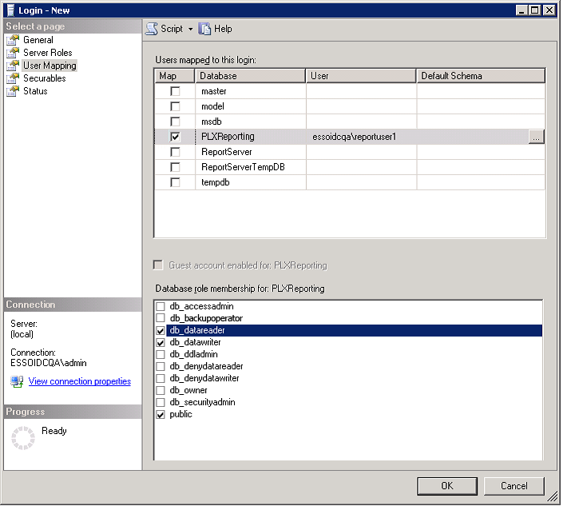Enable the db_denydatawriter role
This screenshot has height=506, width=563.
[161, 378]
